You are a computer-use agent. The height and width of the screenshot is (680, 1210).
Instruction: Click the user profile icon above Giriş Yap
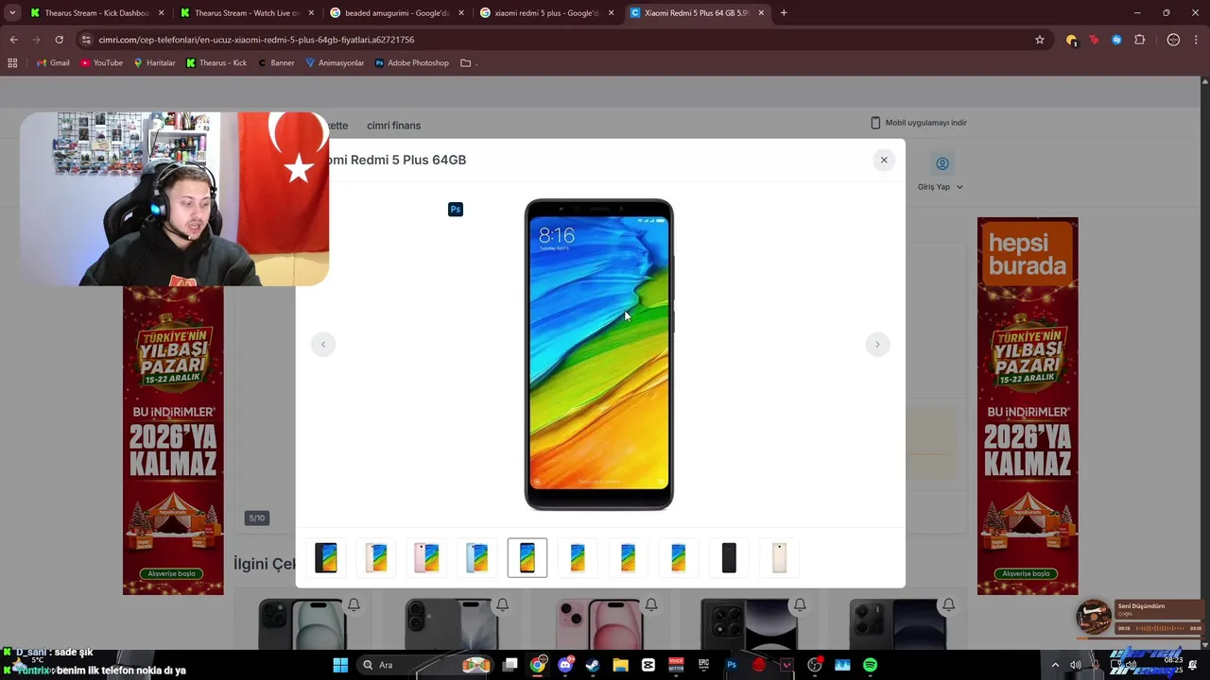point(942,163)
